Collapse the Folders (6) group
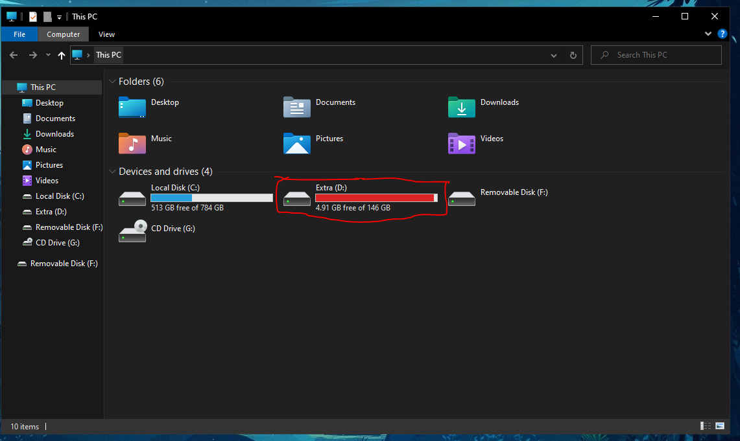740x441 pixels. [112, 82]
